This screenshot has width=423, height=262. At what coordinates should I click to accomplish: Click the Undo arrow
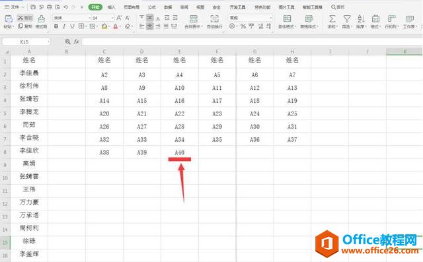coord(65,7)
